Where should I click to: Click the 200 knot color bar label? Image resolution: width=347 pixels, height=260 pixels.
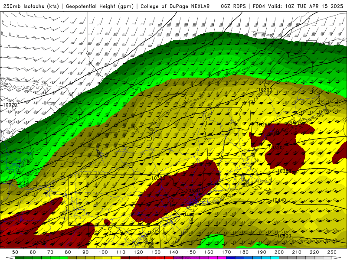click(x=279, y=252)
